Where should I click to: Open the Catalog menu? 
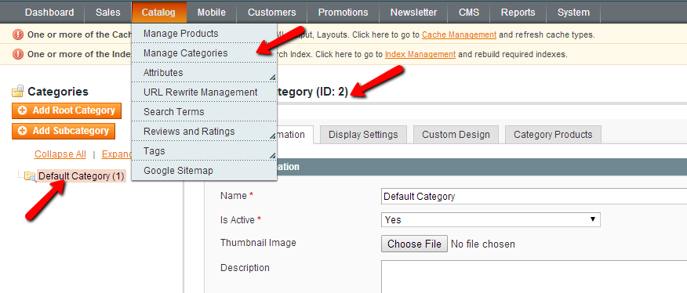(158, 13)
